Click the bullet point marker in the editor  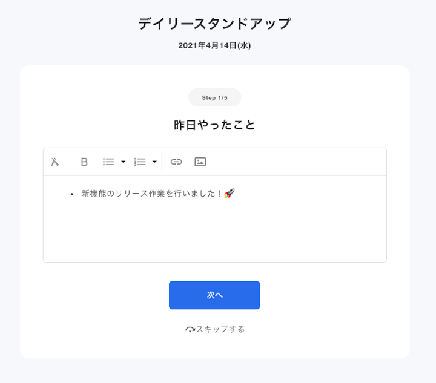(72, 194)
